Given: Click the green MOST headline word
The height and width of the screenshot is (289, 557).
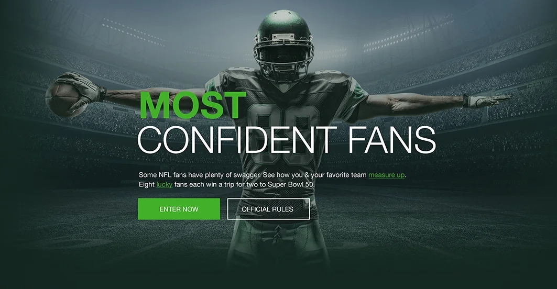Looking at the screenshot, I should coord(193,105).
